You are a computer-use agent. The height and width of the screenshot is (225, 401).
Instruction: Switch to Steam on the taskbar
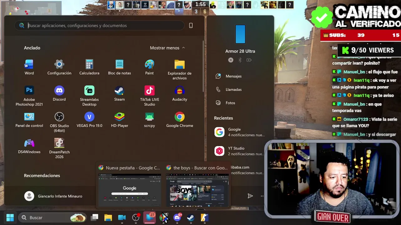191,217
